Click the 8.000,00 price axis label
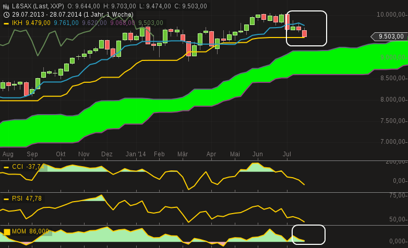Screen dimensions: 408x248 (394, 100)
